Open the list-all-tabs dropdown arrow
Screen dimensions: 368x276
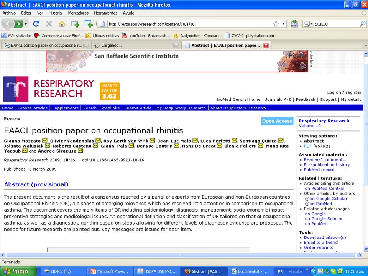pos(365,45)
